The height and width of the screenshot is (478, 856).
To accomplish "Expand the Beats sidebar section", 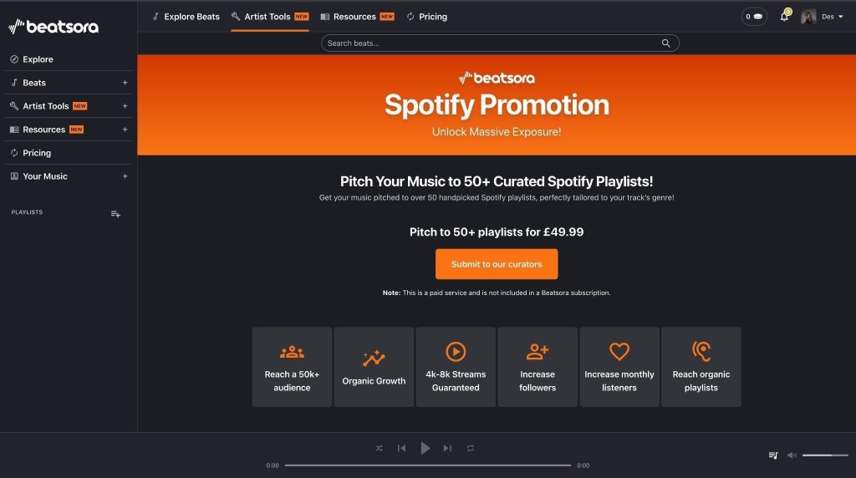I will click(125, 83).
